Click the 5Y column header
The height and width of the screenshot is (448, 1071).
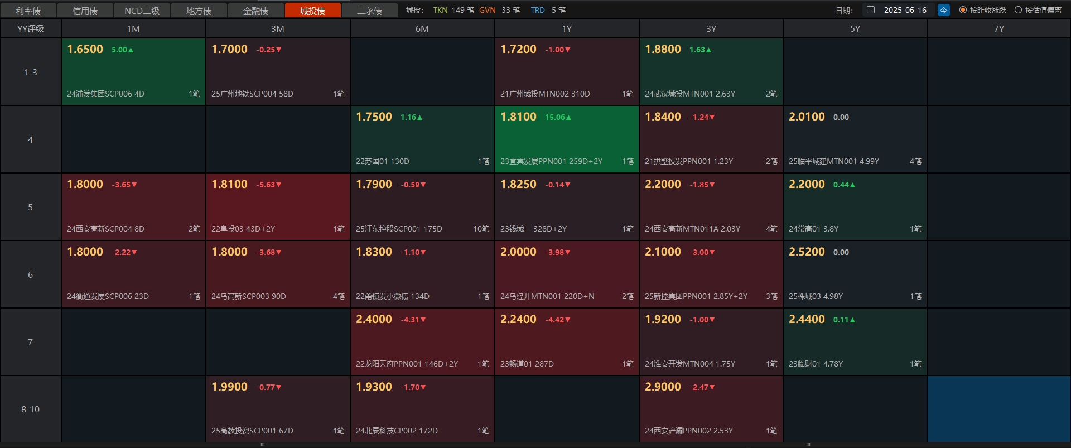point(855,28)
